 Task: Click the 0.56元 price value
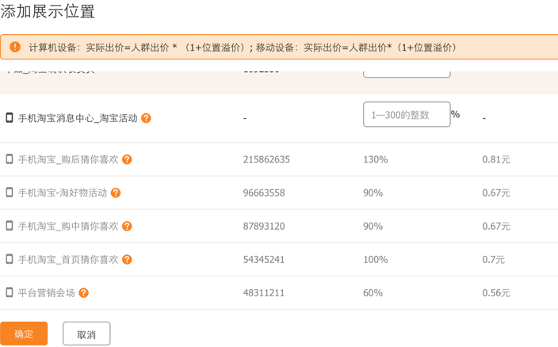496,293
